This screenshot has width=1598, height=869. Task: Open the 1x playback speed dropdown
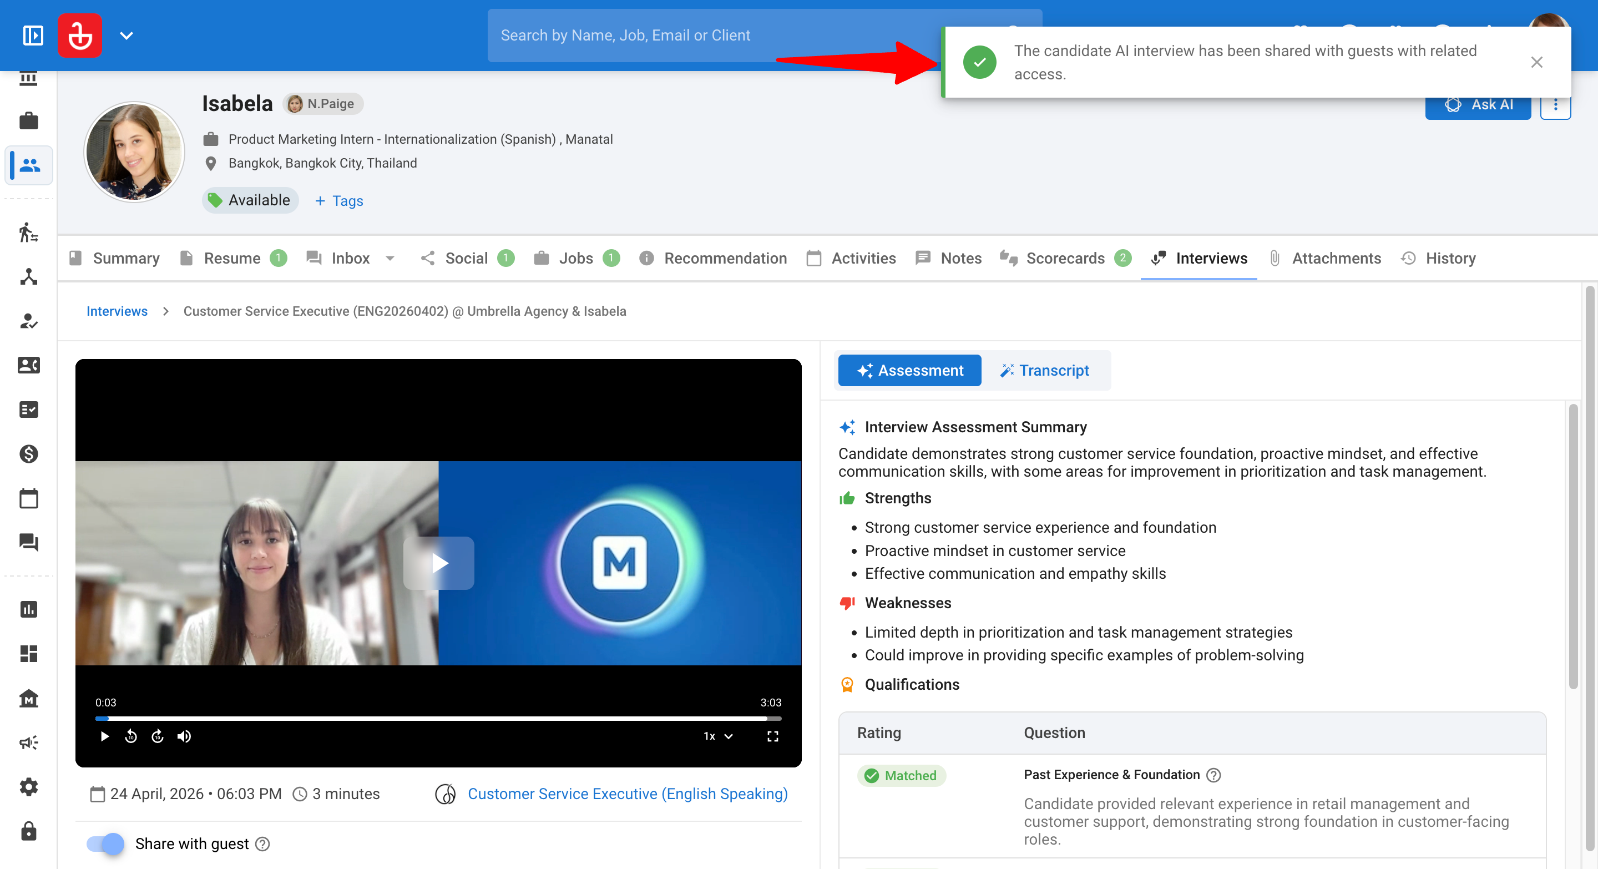(719, 736)
